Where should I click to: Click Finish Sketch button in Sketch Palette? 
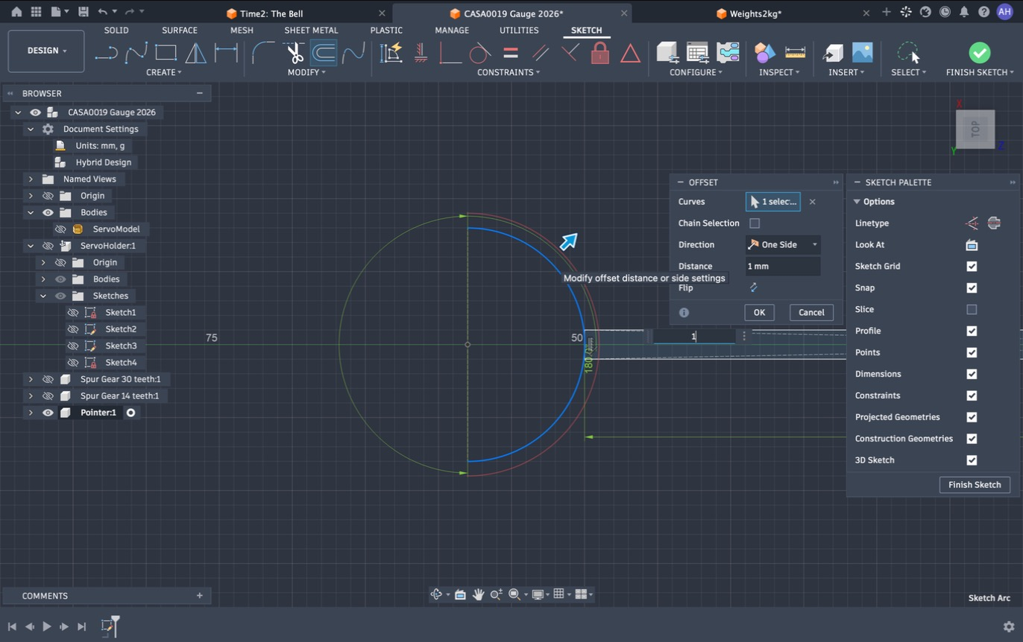point(975,485)
